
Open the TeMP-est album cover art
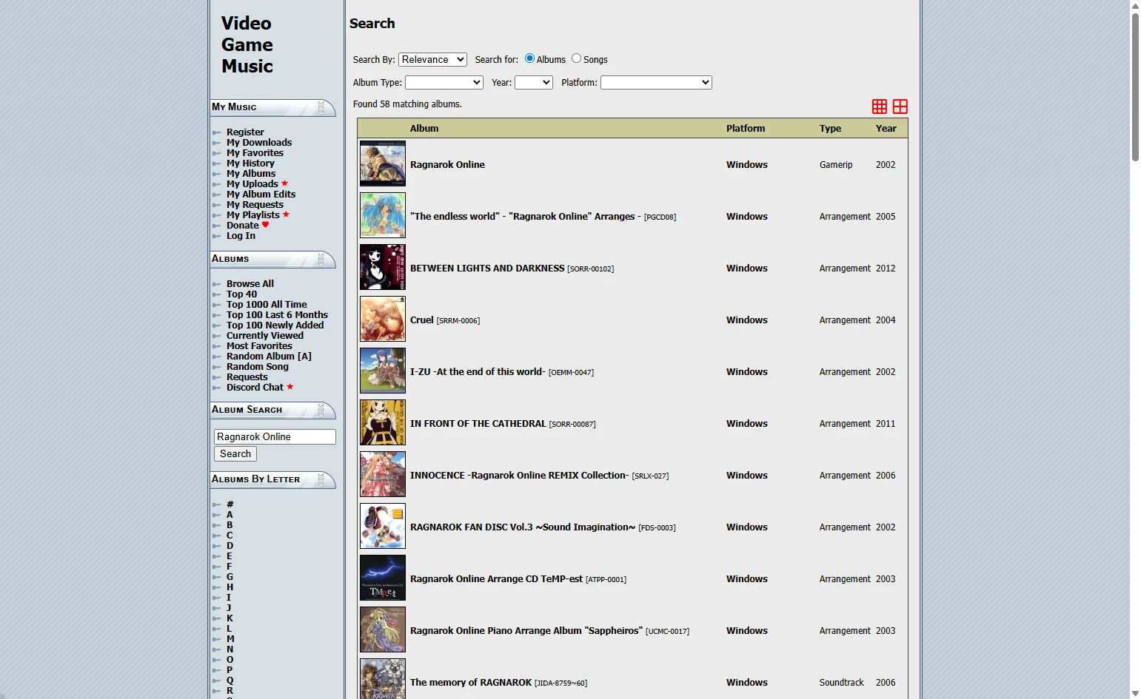coord(383,578)
